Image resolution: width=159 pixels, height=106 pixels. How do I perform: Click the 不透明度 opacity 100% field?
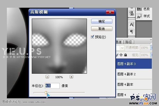(x=145, y=48)
